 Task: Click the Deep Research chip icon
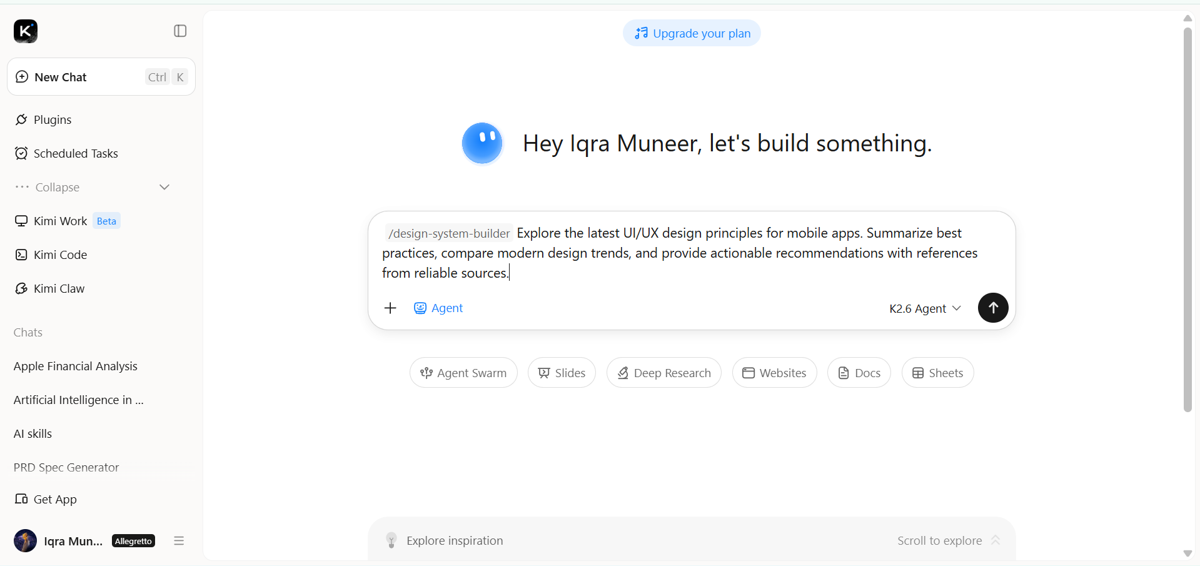pyautogui.click(x=623, y=373)
